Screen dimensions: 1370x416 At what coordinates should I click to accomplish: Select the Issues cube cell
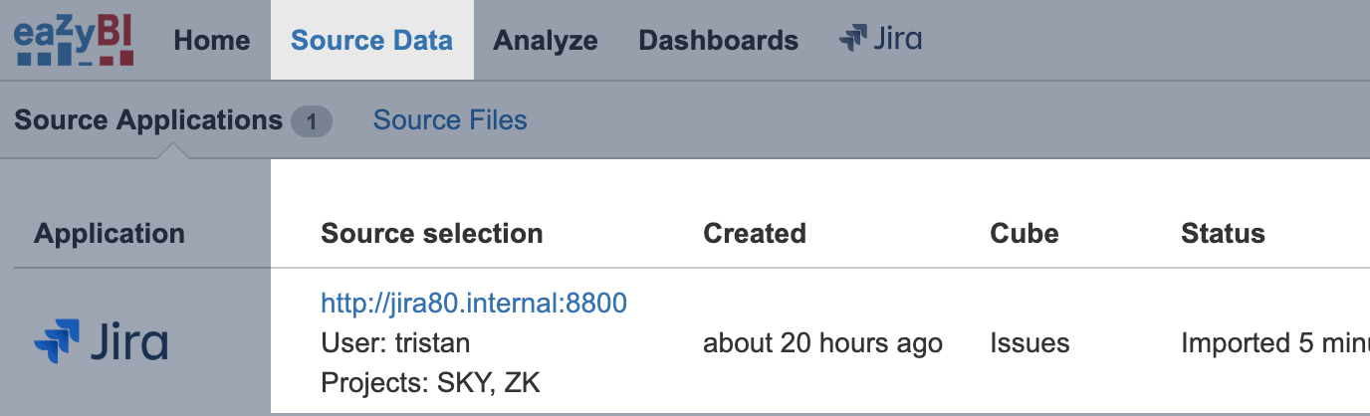point(1029,343)
